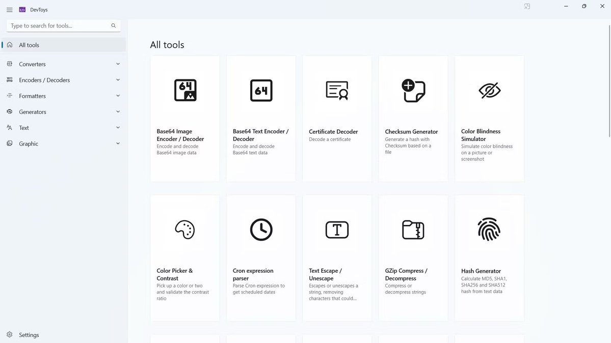Screen dimensions: 611x343
Task: Expand the Text category chevron
Action: (118, 128)
